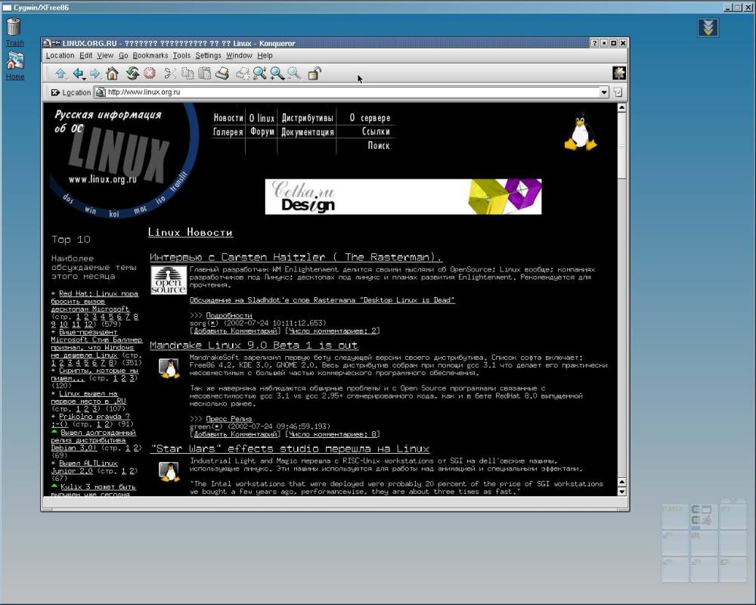Viewport: 756px width, 605px height.
Task: Click the Новости navigation link
Action: [228, 118]
